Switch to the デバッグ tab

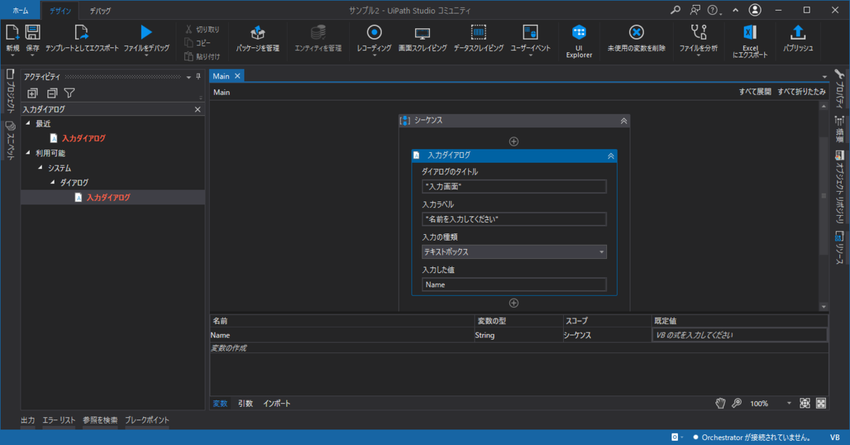click(x=100, y=11)
